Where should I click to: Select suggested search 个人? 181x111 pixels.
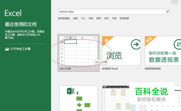click(83, 18)
